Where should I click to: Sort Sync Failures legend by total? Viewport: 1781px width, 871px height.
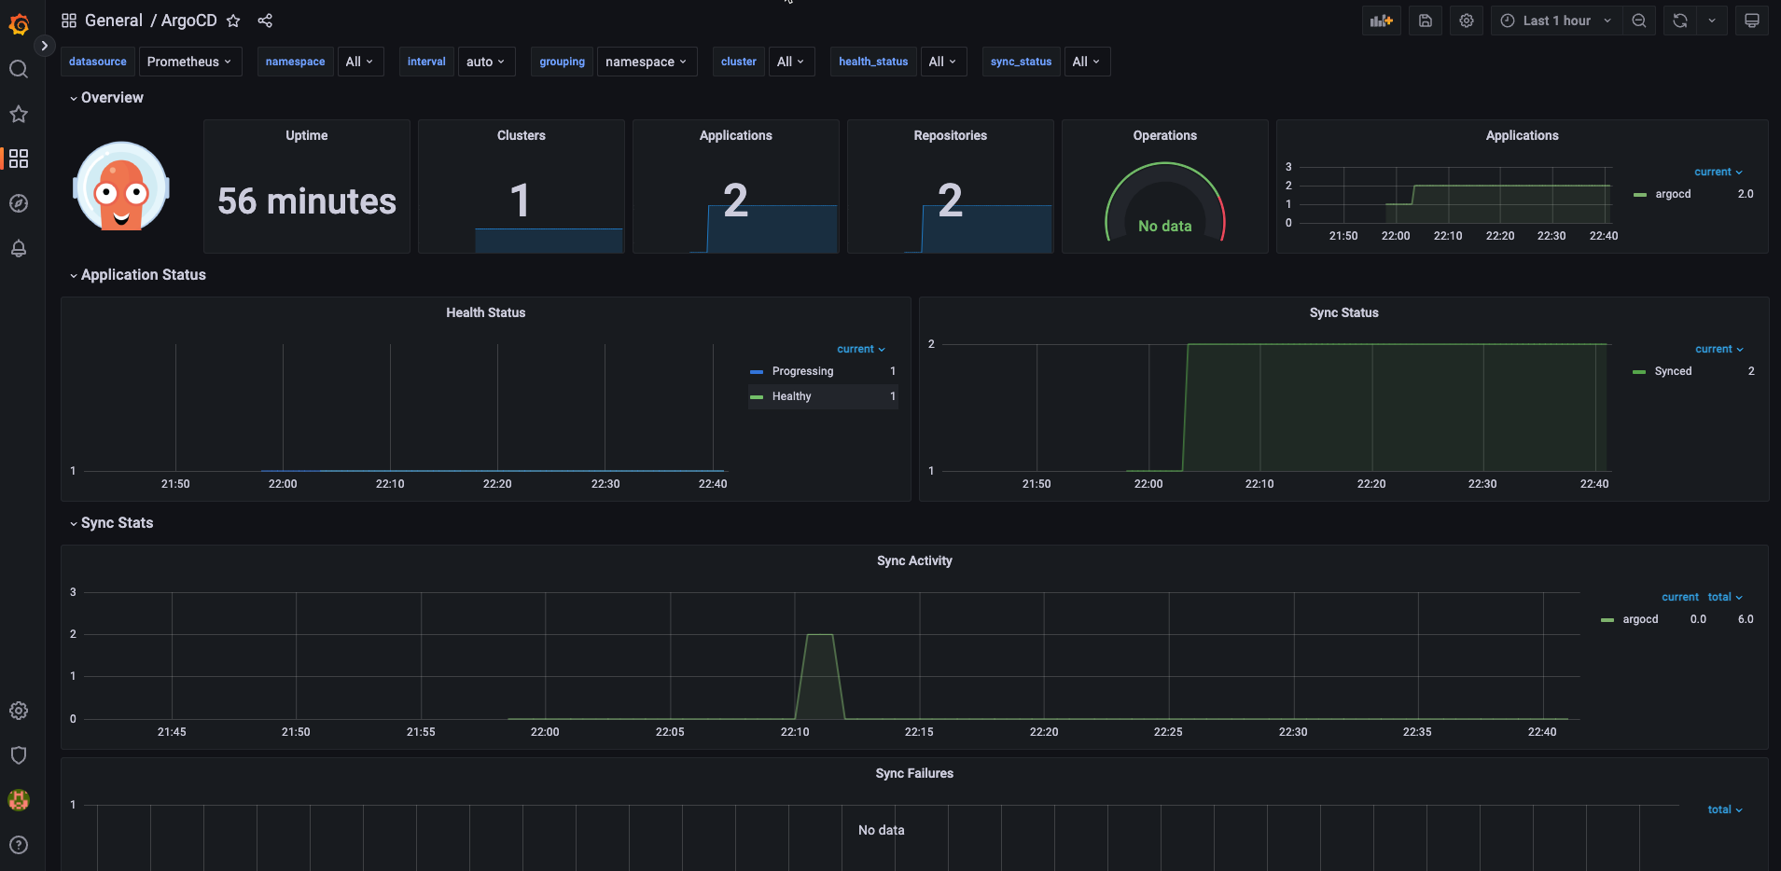click(x=1725, y=809)
